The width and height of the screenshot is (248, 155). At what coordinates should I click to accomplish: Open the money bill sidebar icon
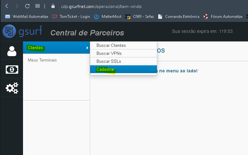tap(12, 70)
